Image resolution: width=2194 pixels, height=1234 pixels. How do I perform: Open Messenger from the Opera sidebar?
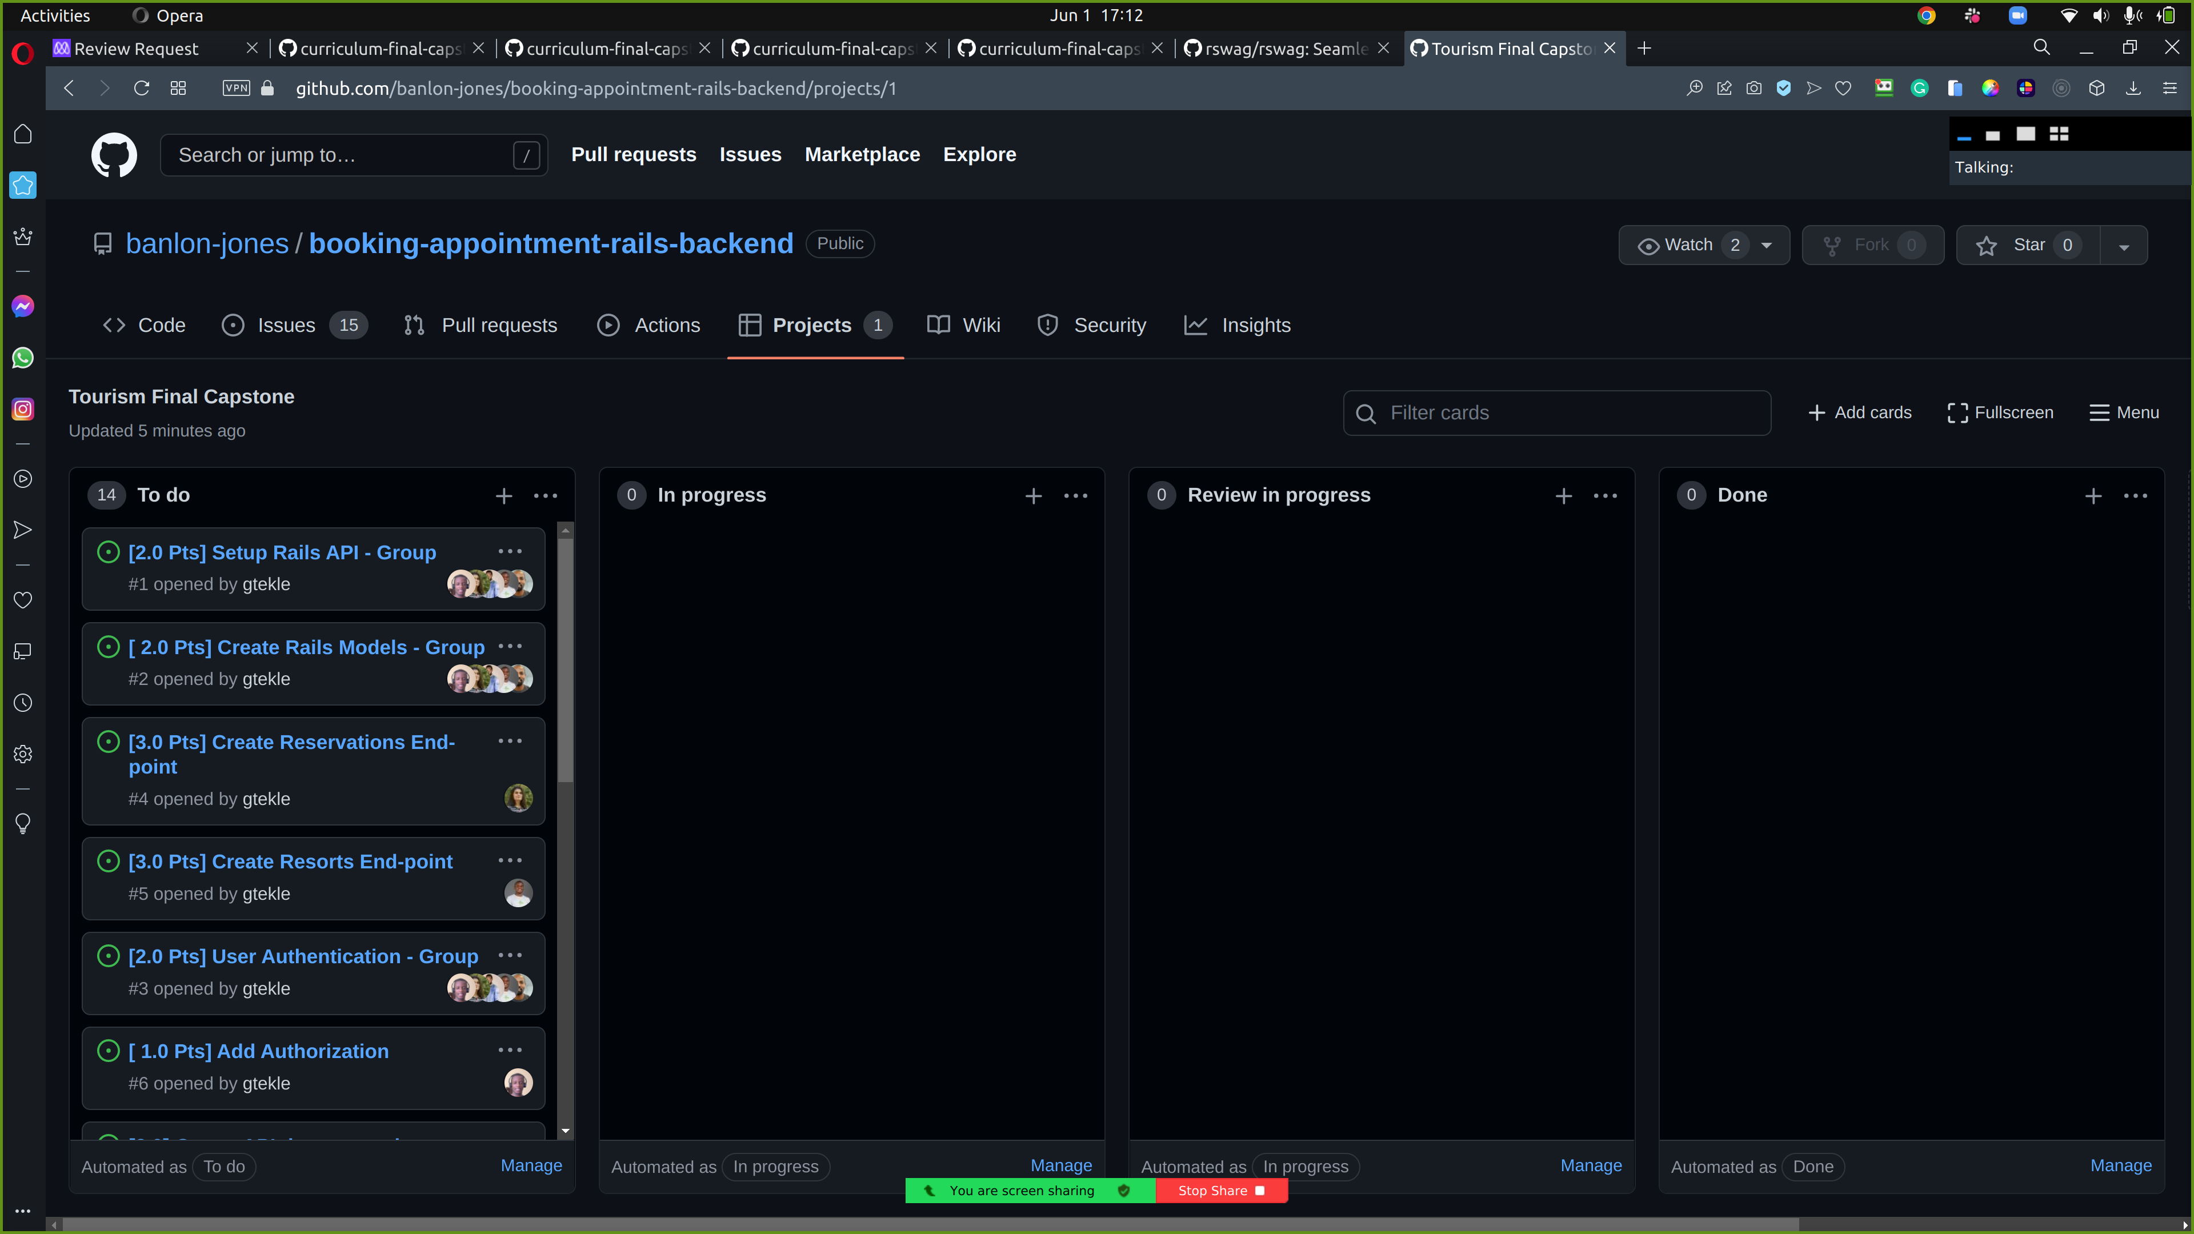point(22,306)
